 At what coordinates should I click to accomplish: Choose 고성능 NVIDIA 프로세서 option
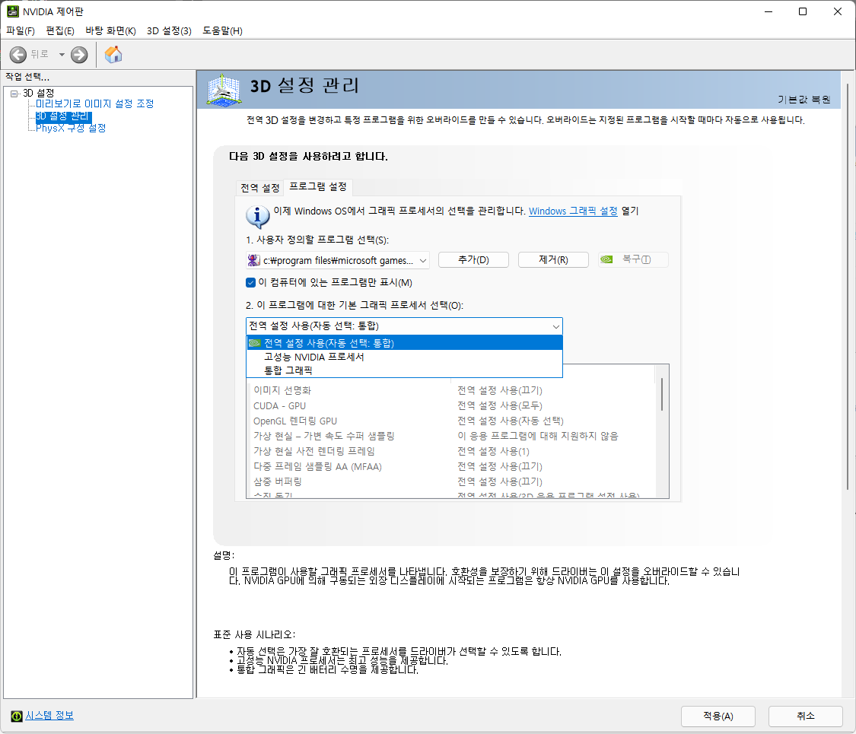[x=405, y=357]
